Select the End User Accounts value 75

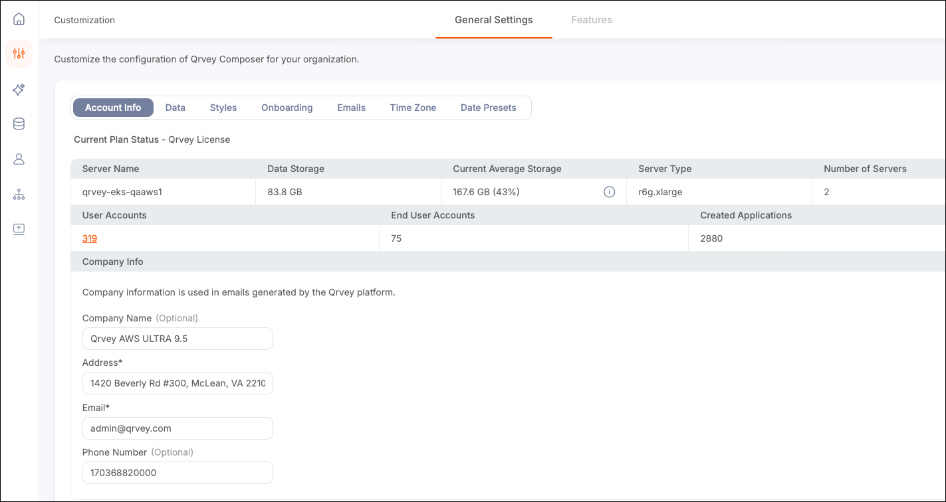pyautogui.click(x=396, y=238)
